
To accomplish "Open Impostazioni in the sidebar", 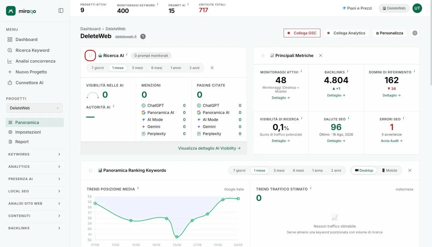I will pos(34,132).
